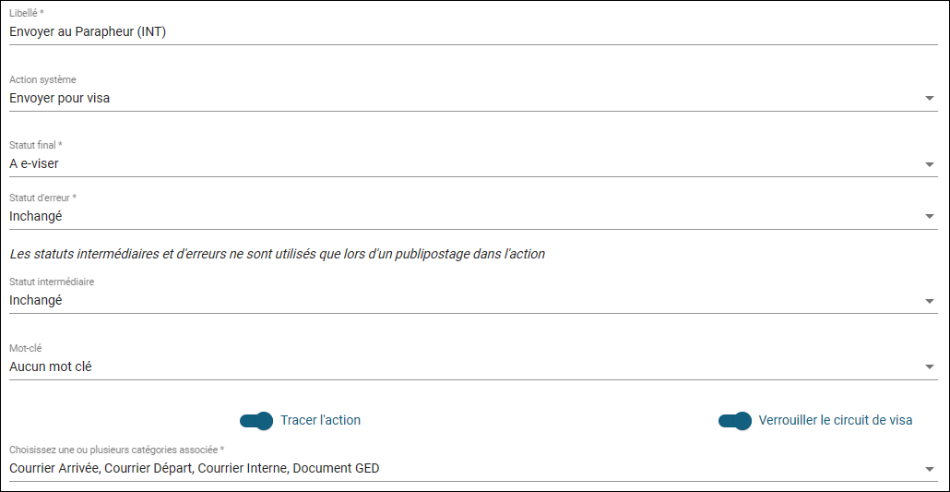The image size is (950, 492).
Task: Click the 'Courrier Arrivée, Courrier Départ' category list
Action: coord(194,469)
